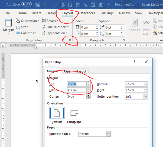Click the Indent Left value field
Viewport: 163px width, 147px height.
88,28
